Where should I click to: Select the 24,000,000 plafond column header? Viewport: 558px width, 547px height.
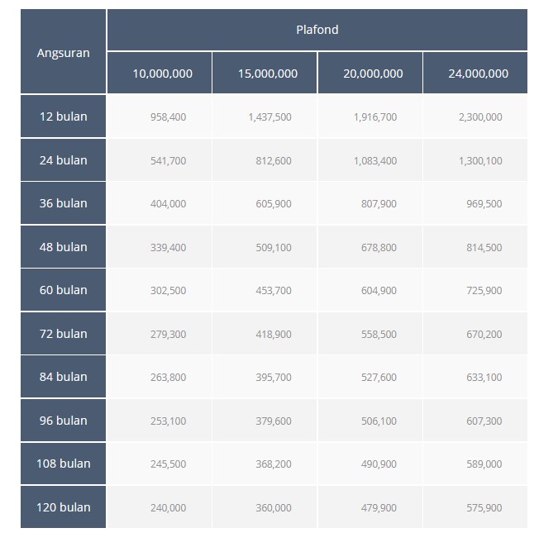(x=478, y=74)
